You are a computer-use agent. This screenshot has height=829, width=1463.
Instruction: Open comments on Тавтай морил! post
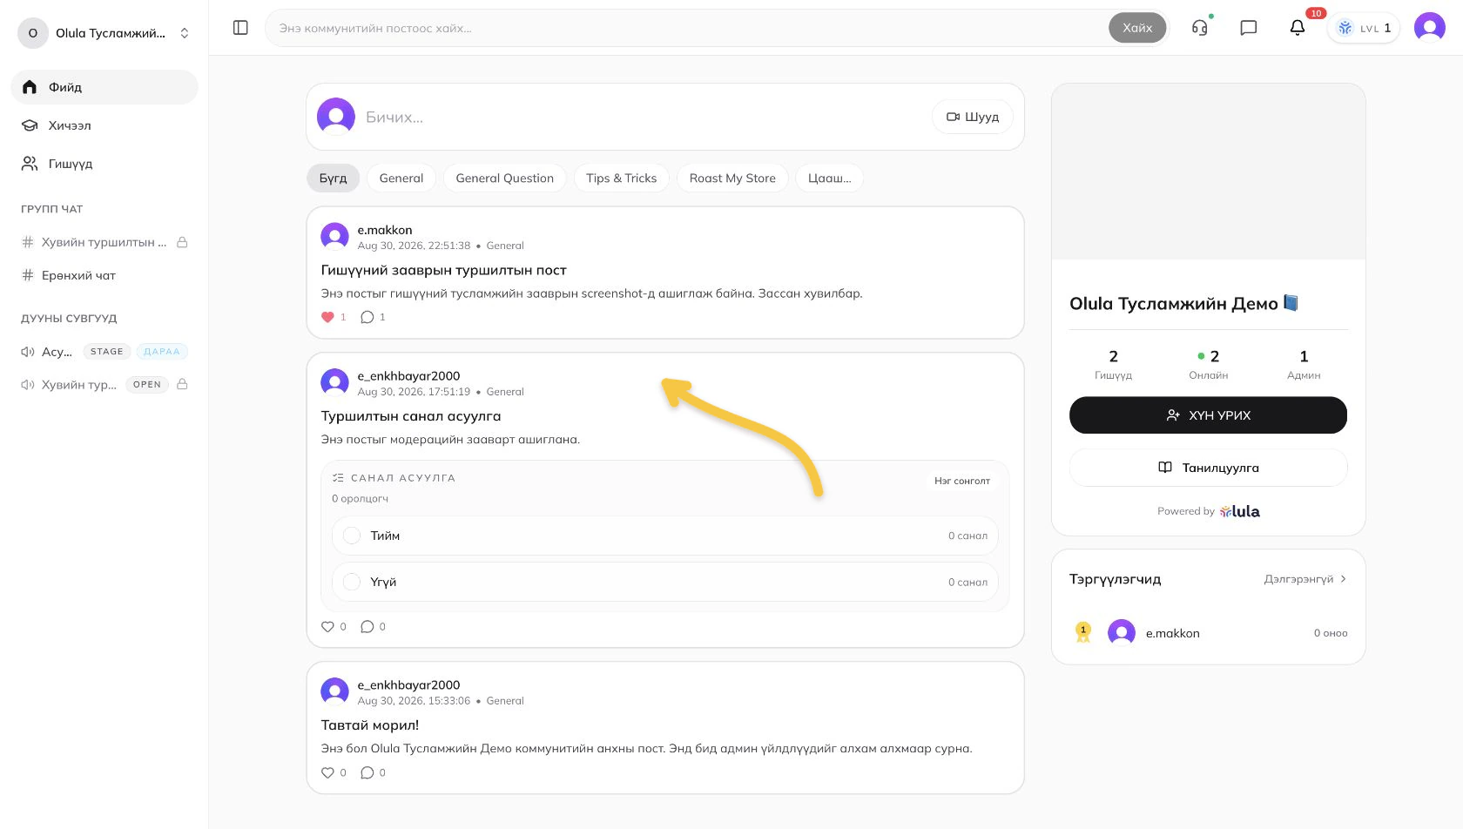367,772
